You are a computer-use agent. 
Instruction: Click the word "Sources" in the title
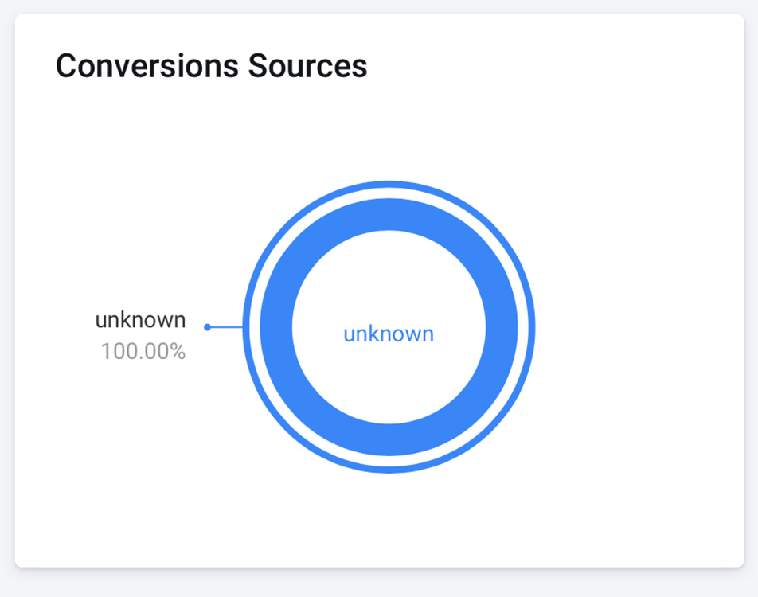308,65
